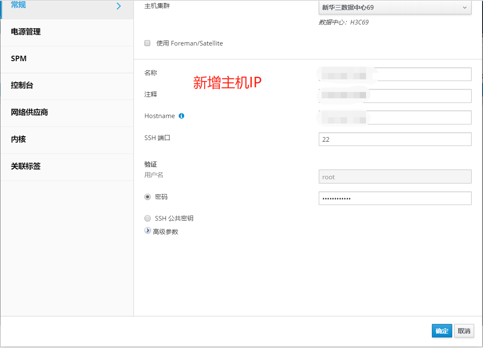Open the SPM tab
This screenshot has height=348, width=483.
(19, 59)
